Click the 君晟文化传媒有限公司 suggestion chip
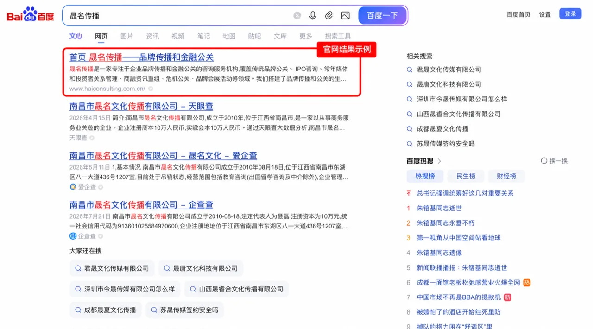The image size is (593, 329). pos(112,268)
